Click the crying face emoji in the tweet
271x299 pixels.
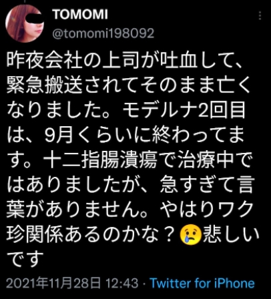[x=190, y=235]
